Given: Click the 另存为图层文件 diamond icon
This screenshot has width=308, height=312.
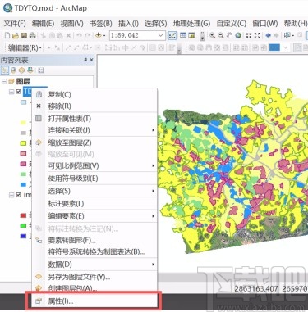Looking at the screenshot, I should tap(39, 276).
